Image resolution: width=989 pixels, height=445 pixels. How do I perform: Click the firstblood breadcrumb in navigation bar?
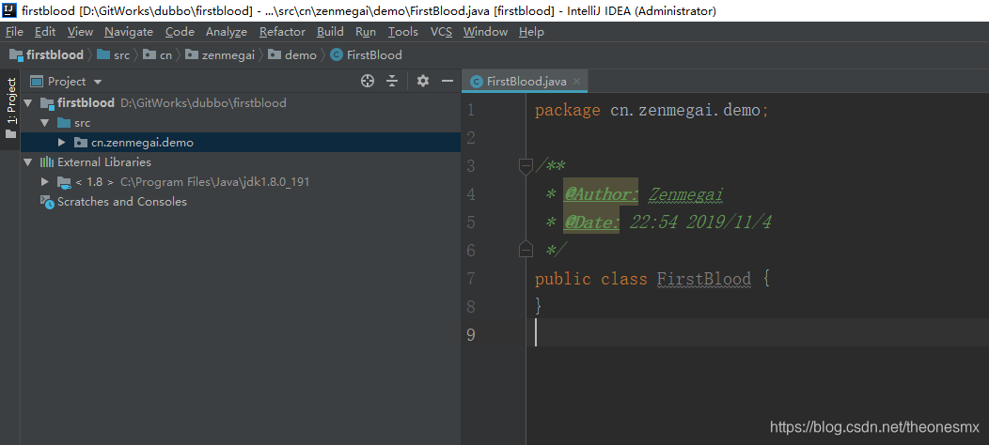47,54
